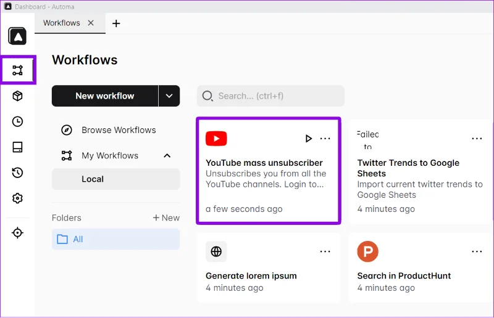Image resolution: width=494 pixels, height=318 pixels.
Task: Create a new folder with + New
Action: (x=166, y=218)
